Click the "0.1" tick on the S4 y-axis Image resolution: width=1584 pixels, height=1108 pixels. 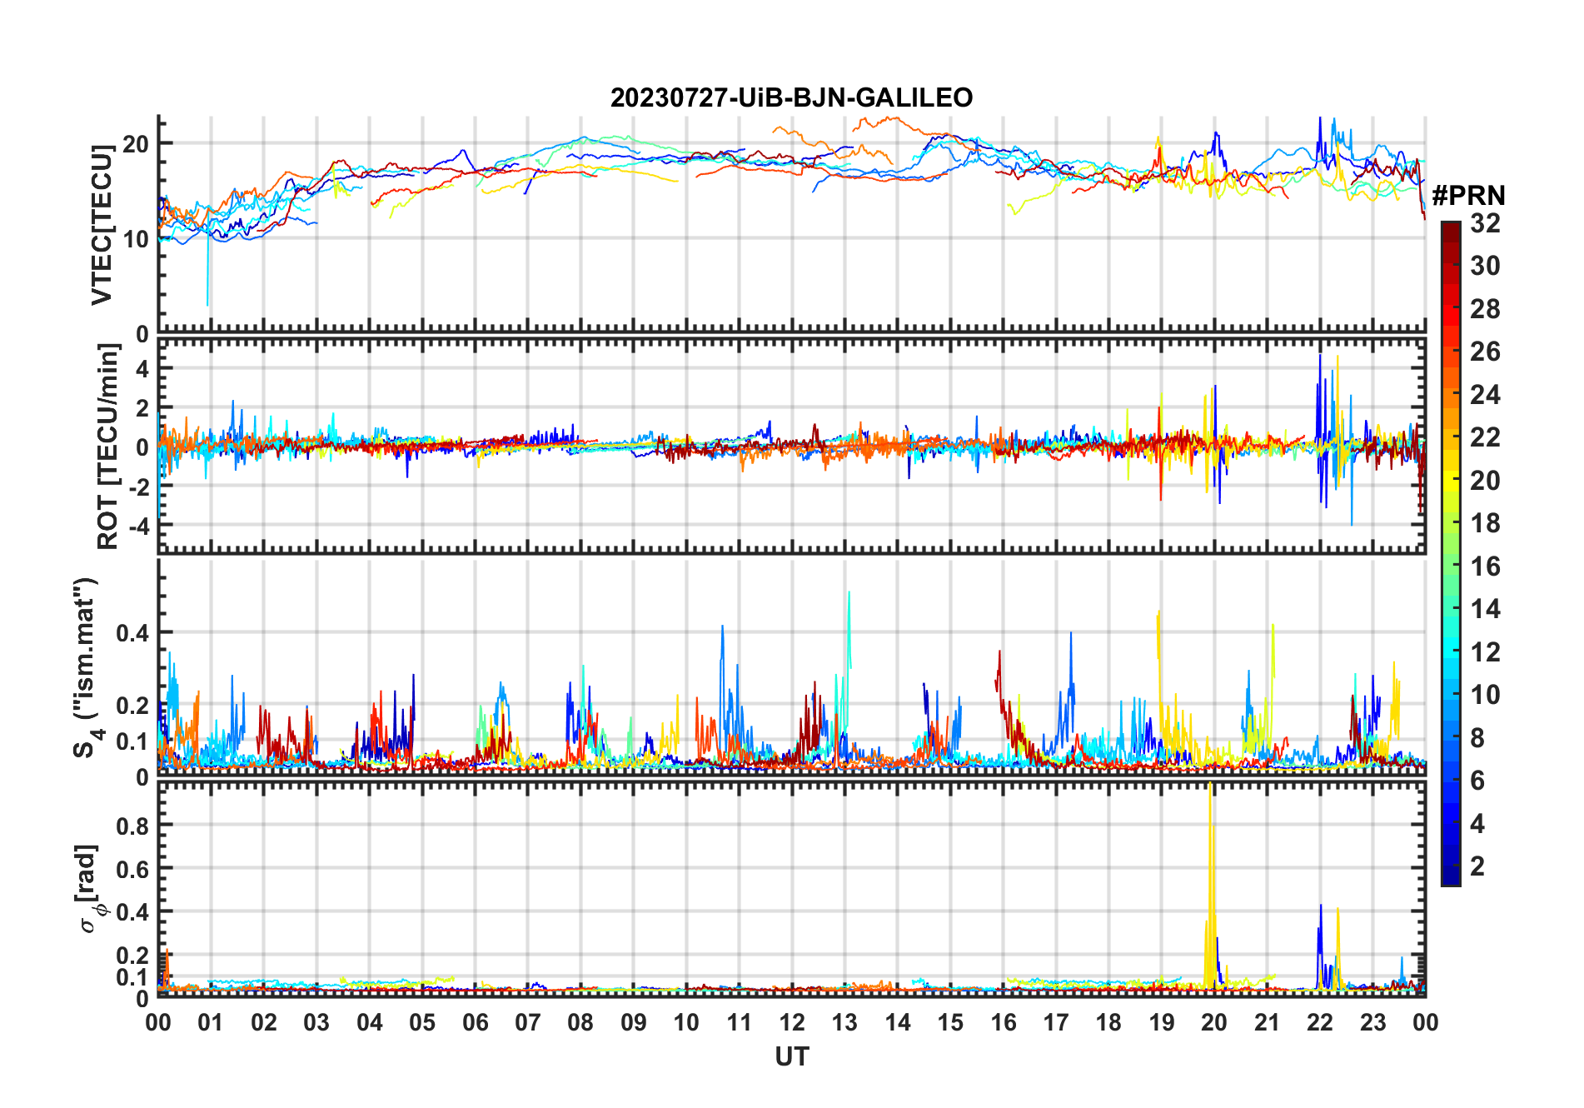(x=132, y=741)
